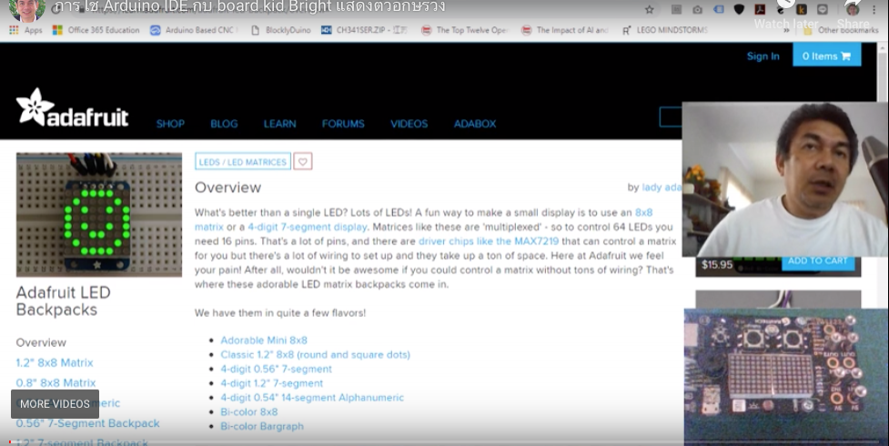Open the LEARN menu item
The height and width of the screenshot is (446, 889).
[279, 124]
